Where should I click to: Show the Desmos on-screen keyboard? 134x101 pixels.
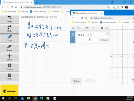[75, 81]
